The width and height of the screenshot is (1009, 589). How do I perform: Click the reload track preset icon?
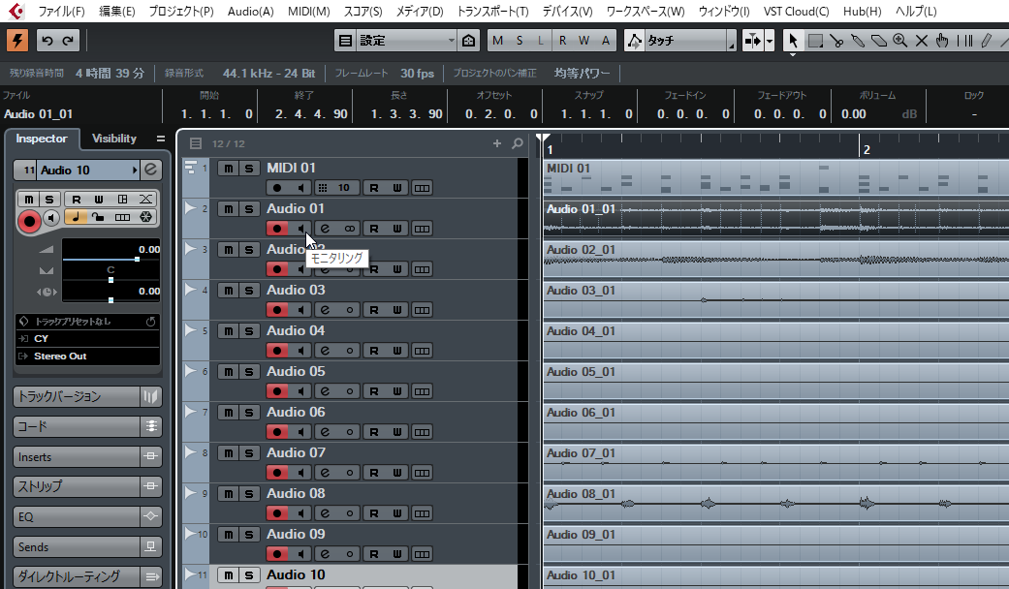(150, 321)
